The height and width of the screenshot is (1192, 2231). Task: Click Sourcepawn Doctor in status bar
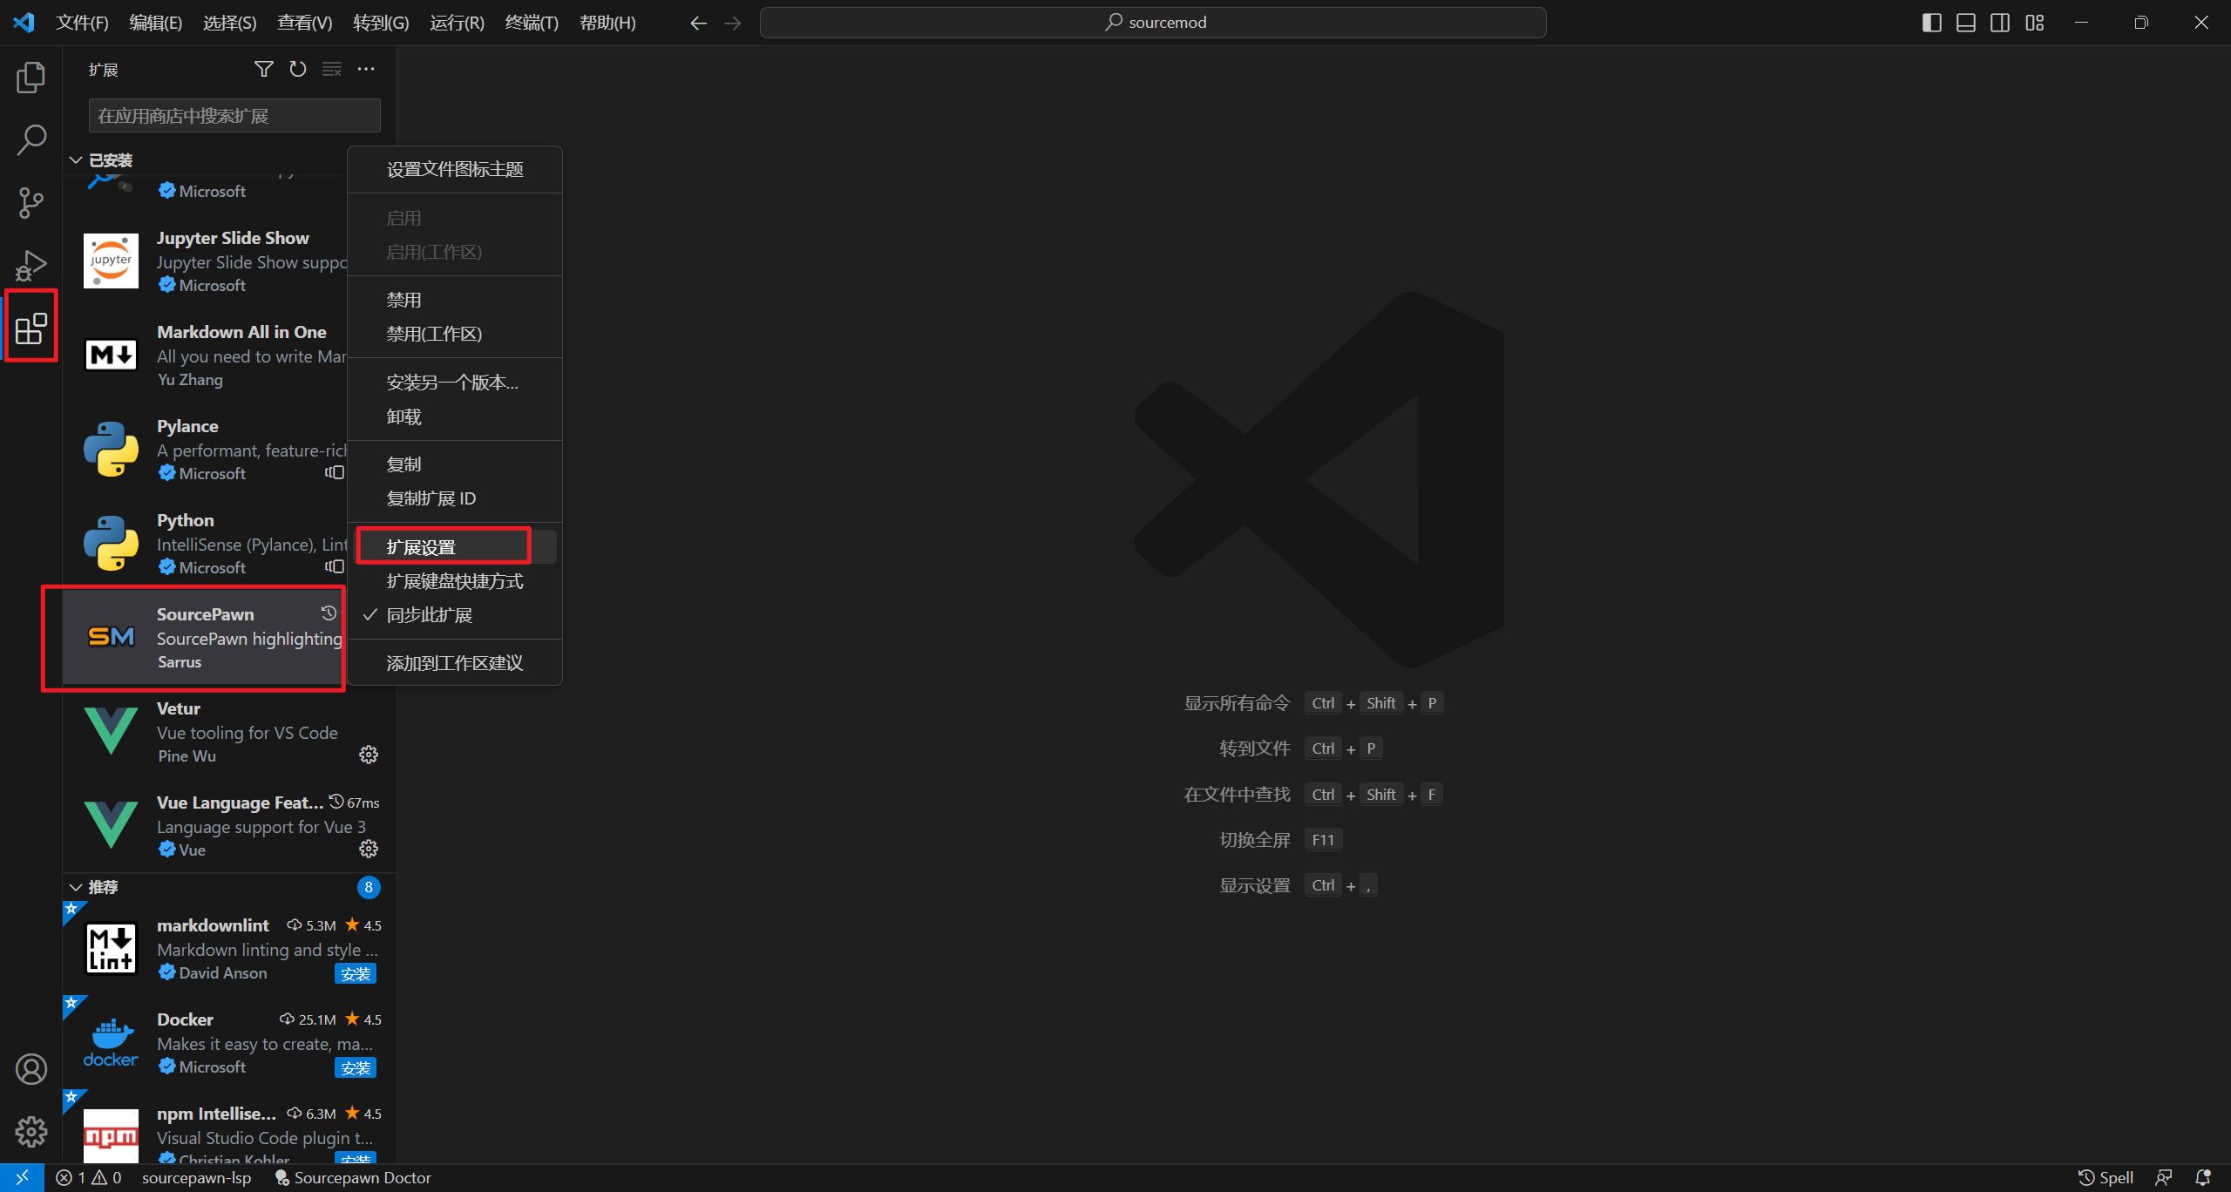[353, 1178]
